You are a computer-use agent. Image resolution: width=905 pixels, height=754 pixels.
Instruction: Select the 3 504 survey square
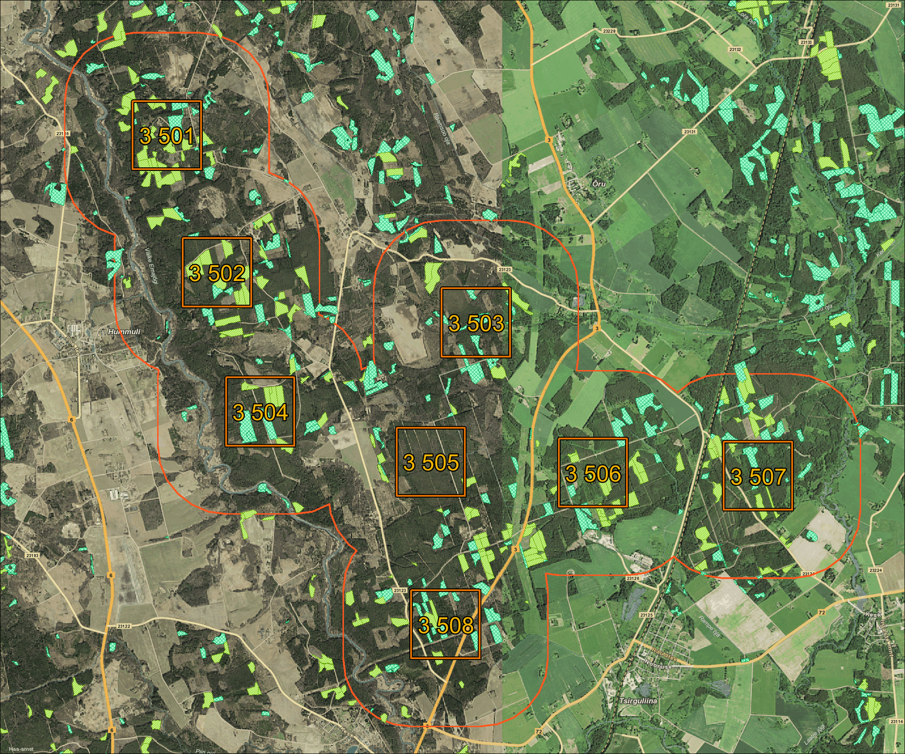coord(260,412)
